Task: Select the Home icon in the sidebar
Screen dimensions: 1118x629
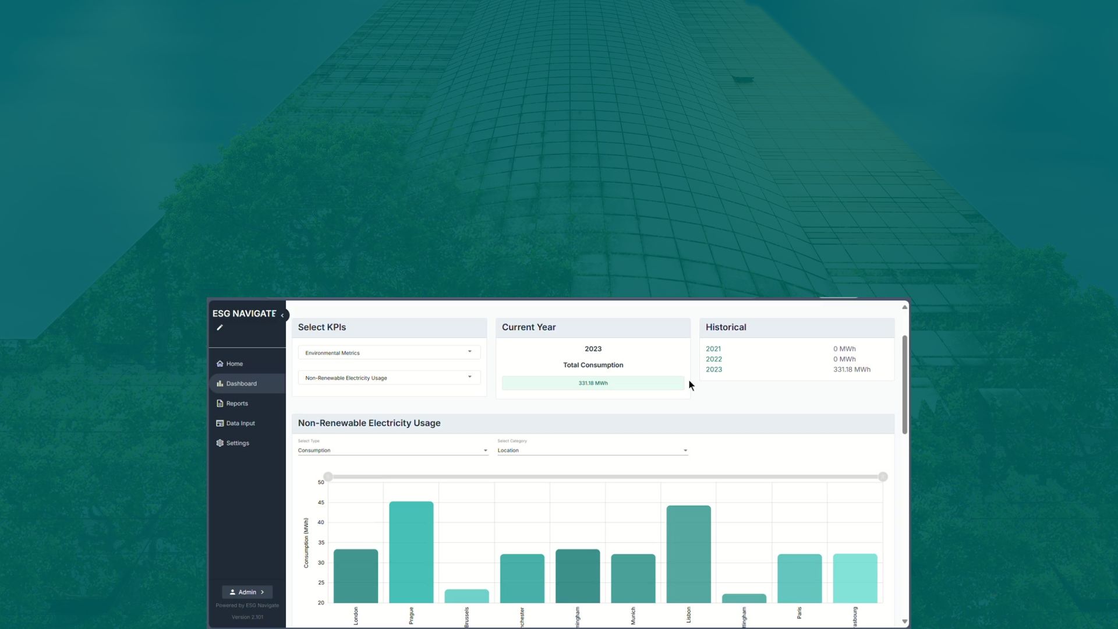Action: coord(220,363)
